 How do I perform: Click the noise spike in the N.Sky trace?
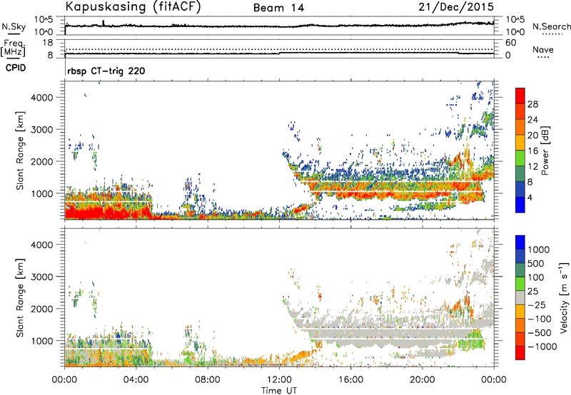click(x=103, y=23)
